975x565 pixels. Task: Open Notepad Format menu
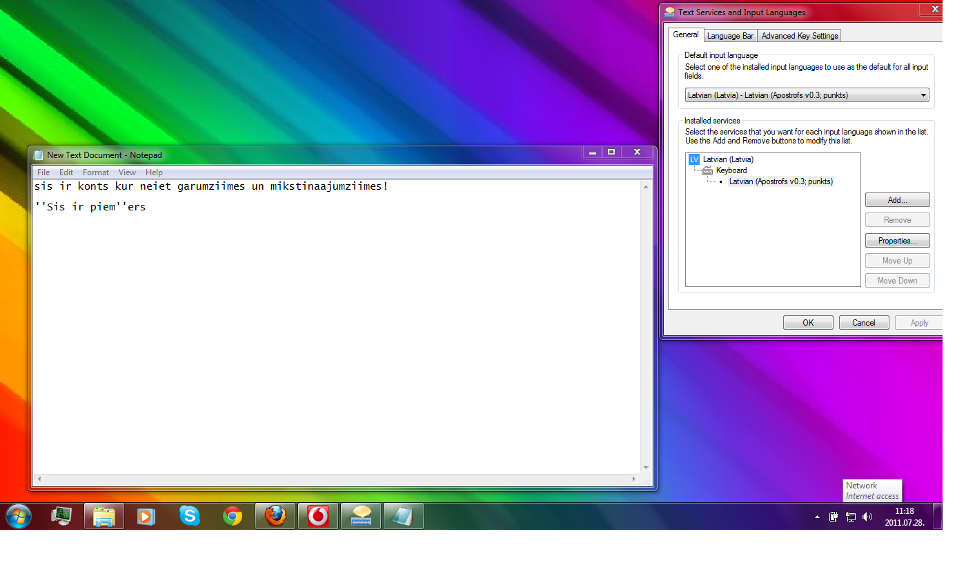(x=96, y=172)
